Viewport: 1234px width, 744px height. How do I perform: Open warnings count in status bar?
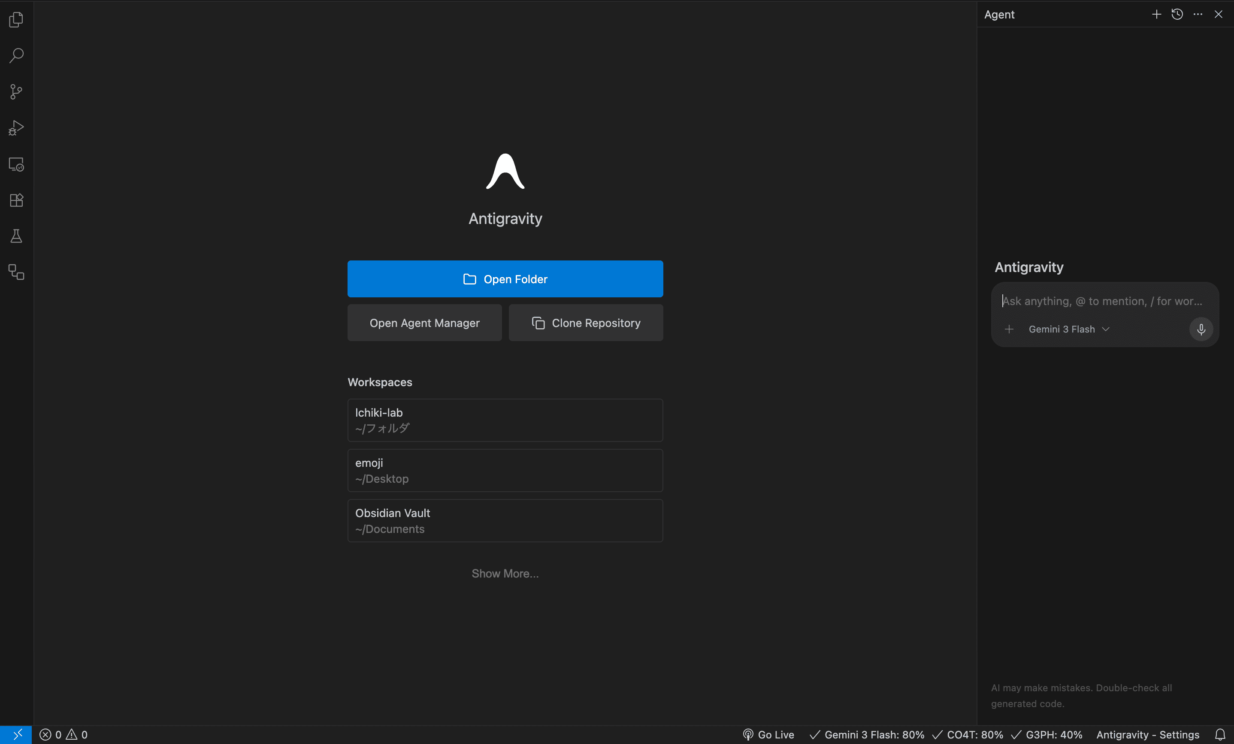(77, 735)
